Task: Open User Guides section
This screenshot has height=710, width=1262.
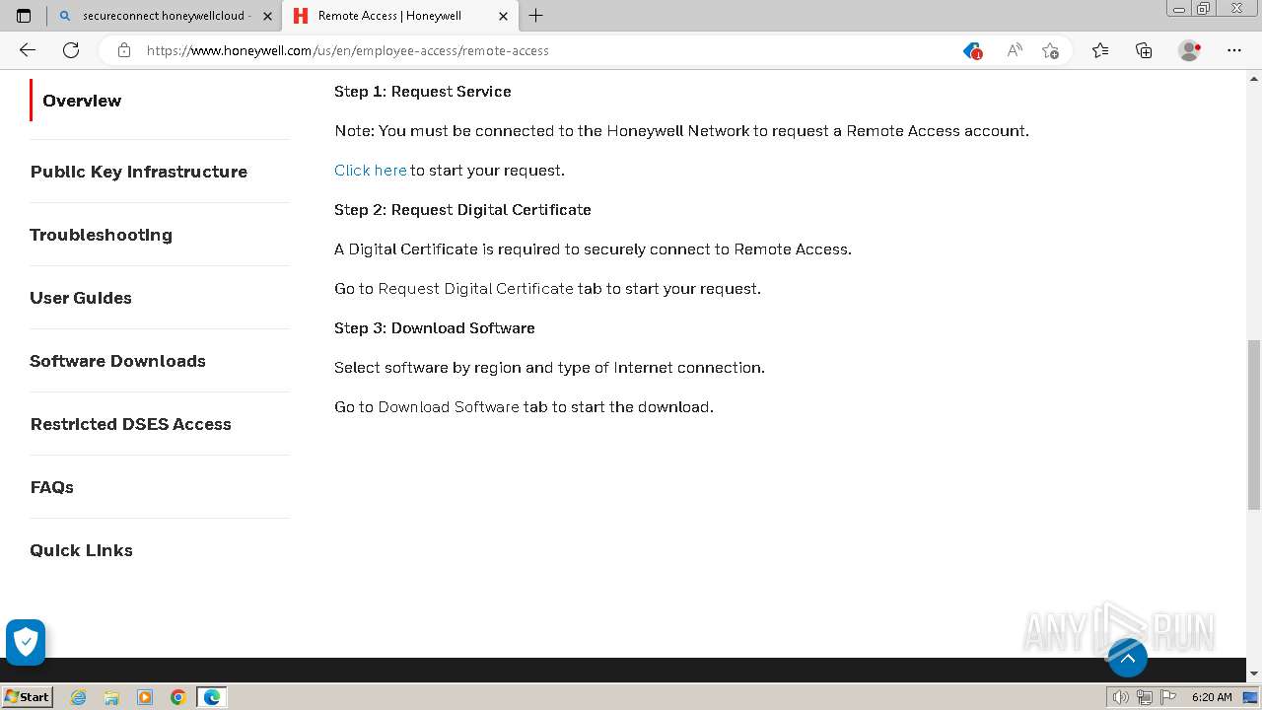Action: tap(81, 298)
